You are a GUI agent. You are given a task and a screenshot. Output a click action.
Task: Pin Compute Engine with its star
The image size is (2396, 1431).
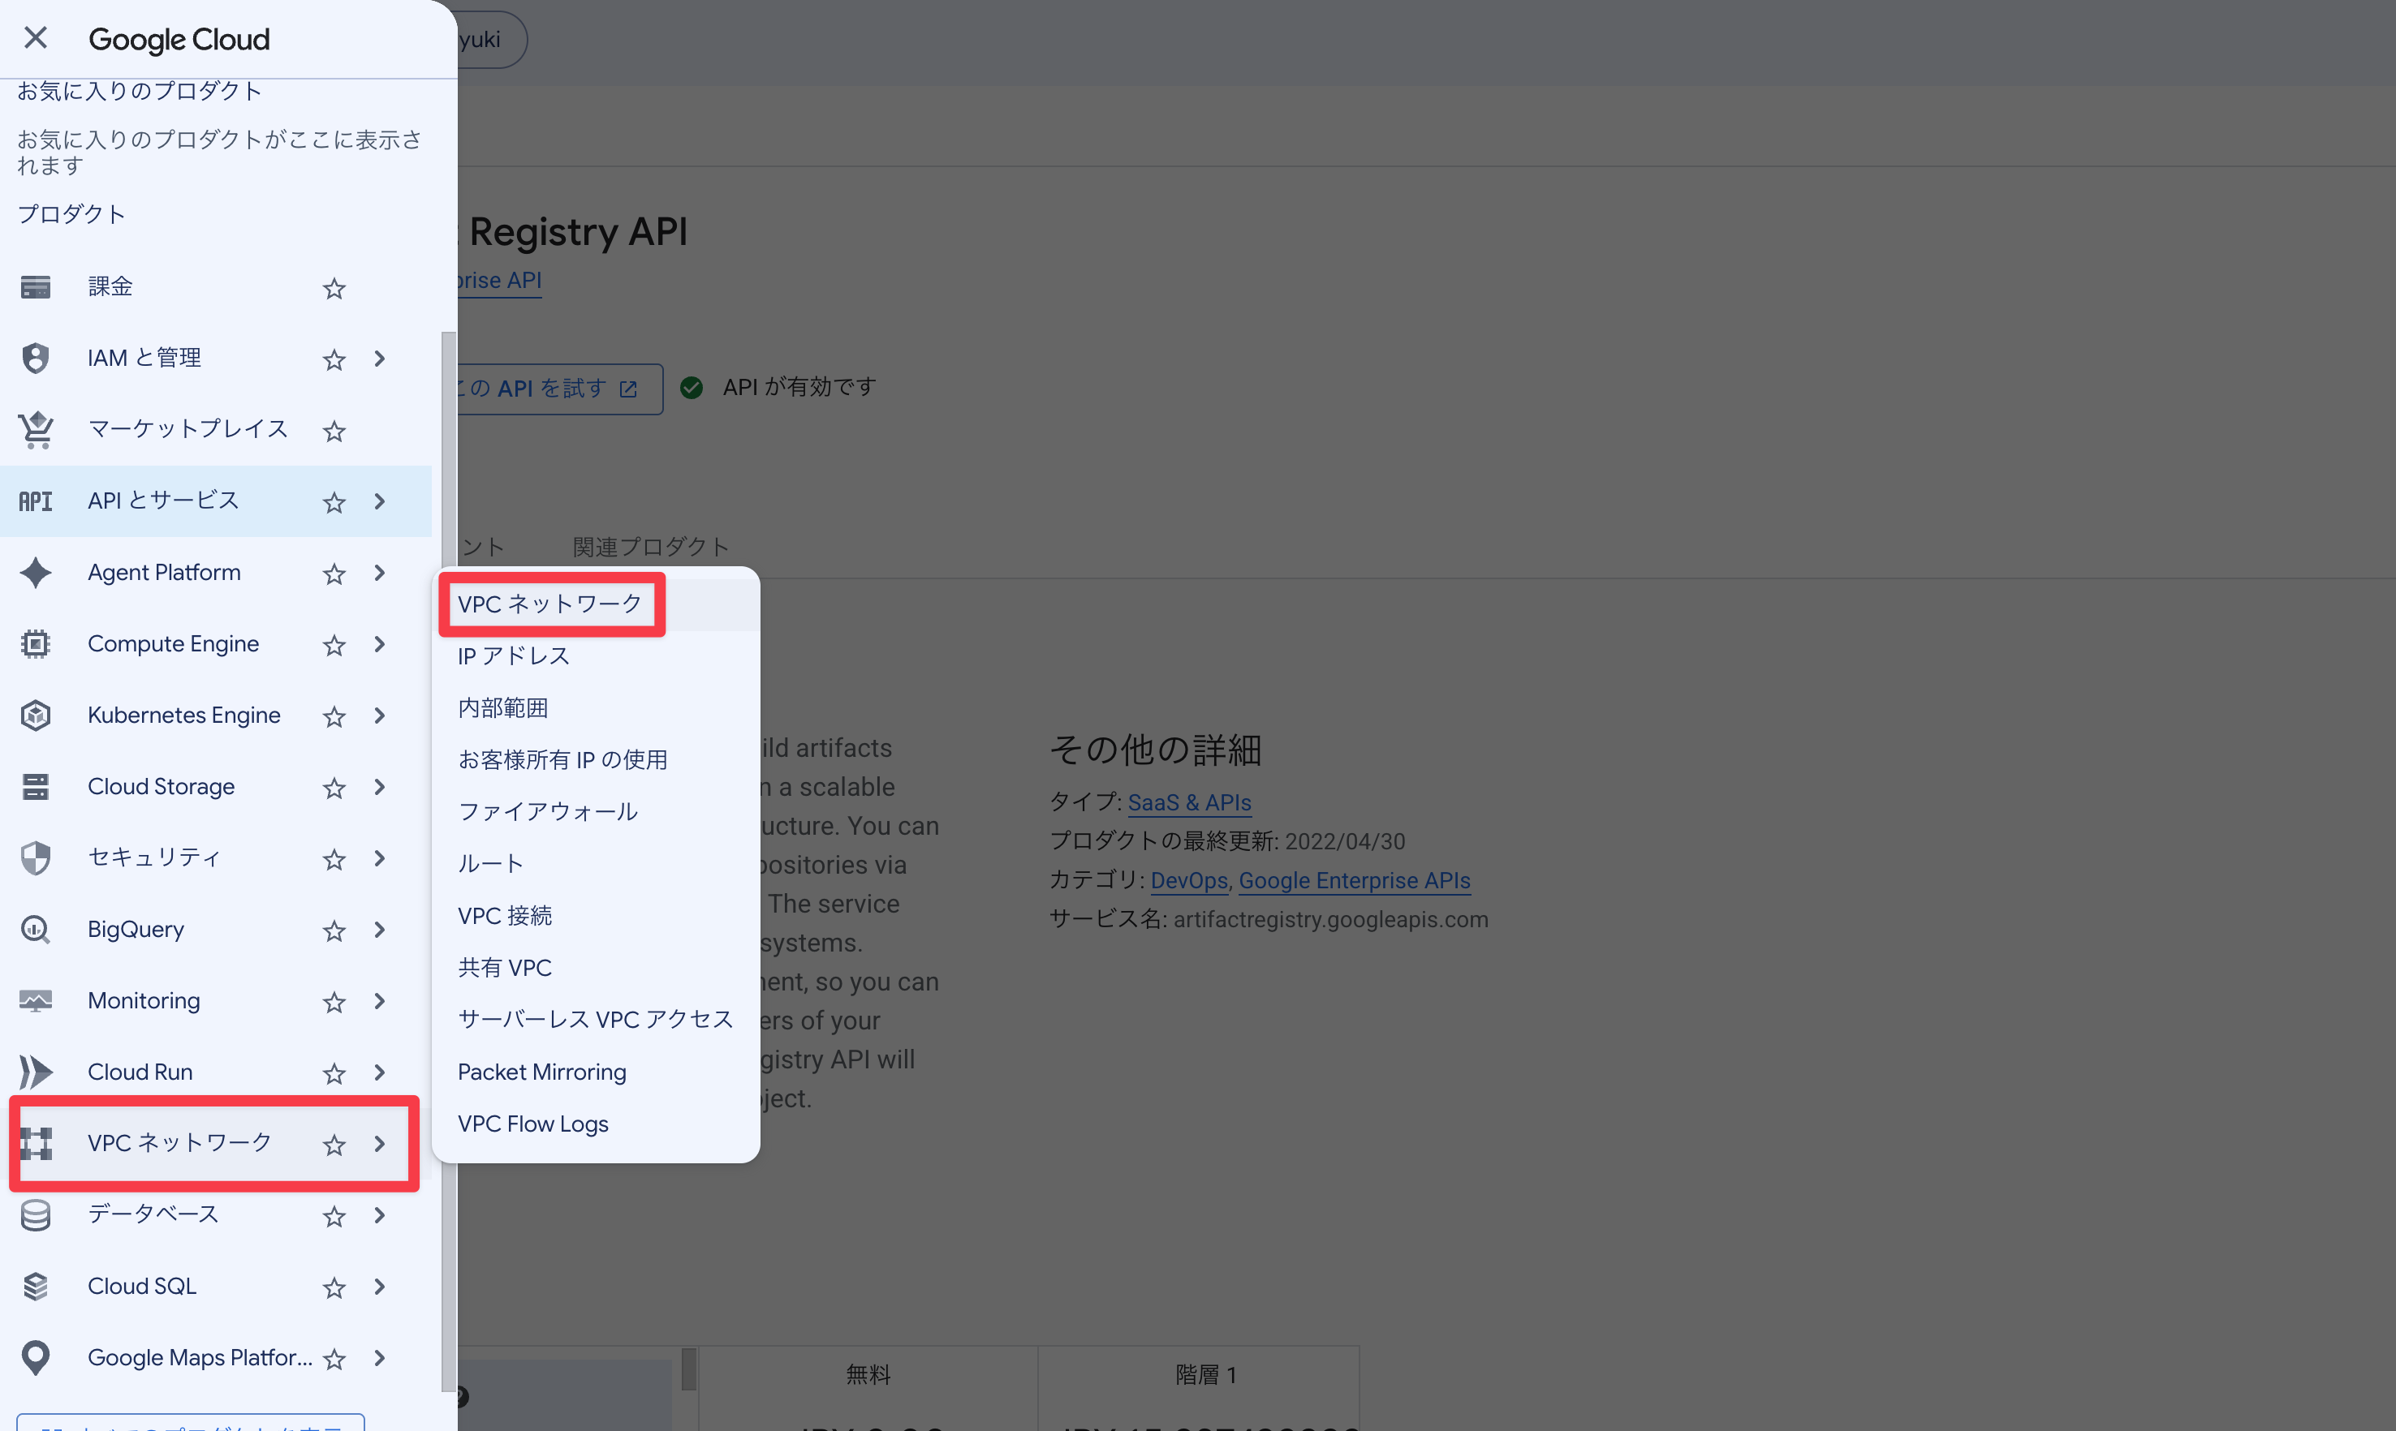(x=334, y=645)
